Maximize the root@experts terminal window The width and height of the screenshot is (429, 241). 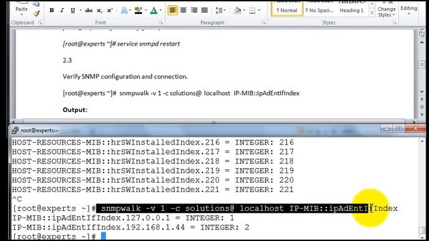[x=399, y=129]
